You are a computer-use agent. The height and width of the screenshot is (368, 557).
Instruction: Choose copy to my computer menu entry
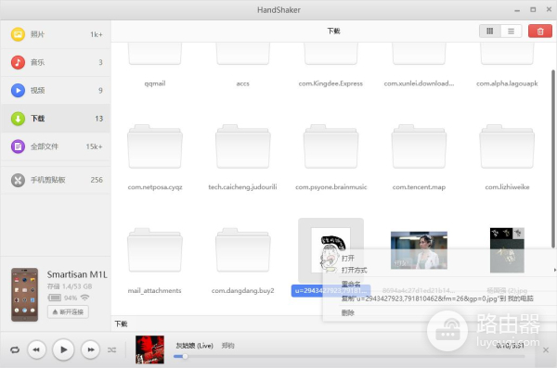click(437, 298)
